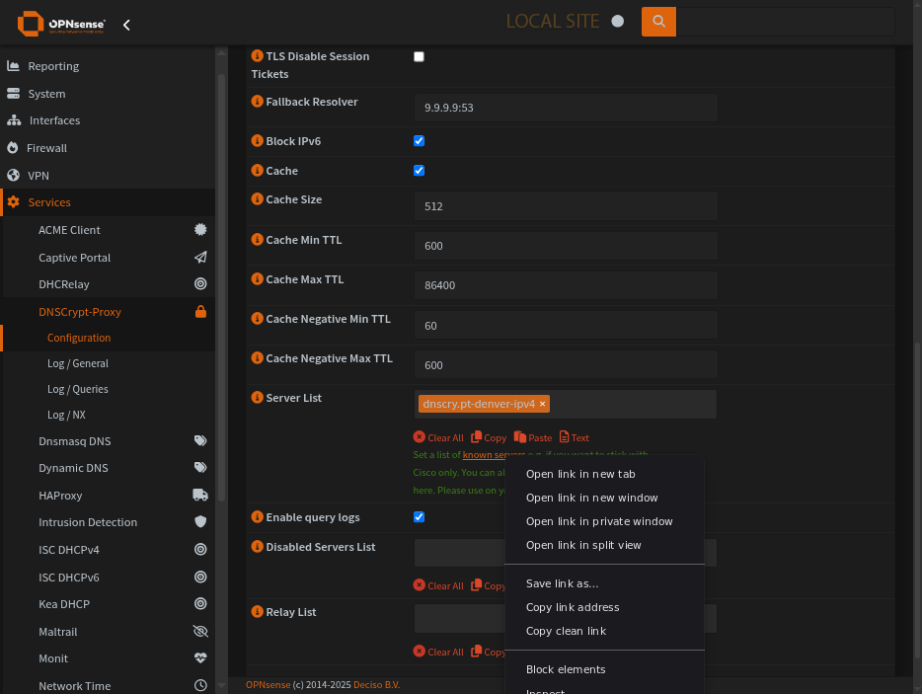
Task: Show help info icon for Cache Size
Action: 257,198
